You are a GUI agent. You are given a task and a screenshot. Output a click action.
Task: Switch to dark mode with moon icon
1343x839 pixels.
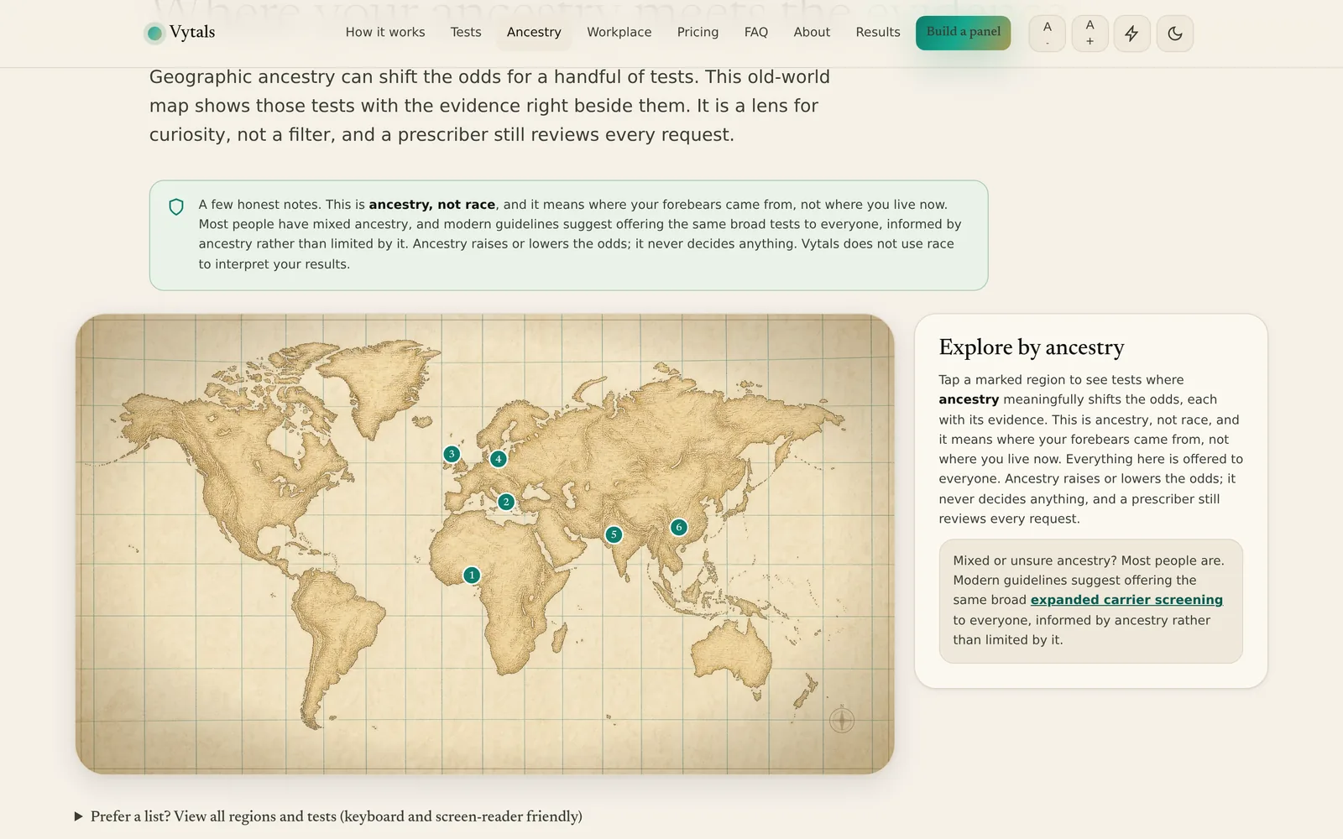click(x=1175, y=34)
